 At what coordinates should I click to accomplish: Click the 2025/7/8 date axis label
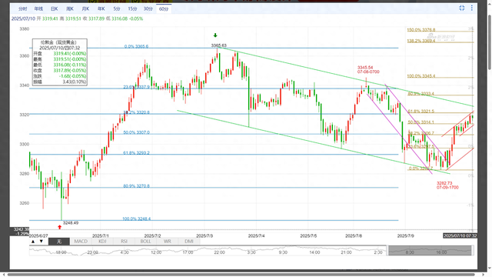(x=354, y=236)
